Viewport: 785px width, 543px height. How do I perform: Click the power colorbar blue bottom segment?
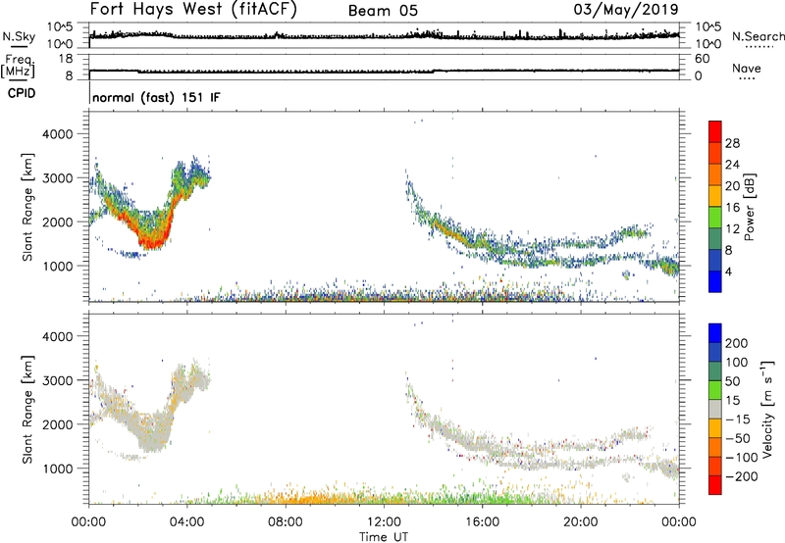[x=715, y=281]
